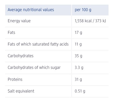The height and width of the screenshot is (99, 118).
Task: Click the '1,558 kcal' energy figure
Action: 83,21
